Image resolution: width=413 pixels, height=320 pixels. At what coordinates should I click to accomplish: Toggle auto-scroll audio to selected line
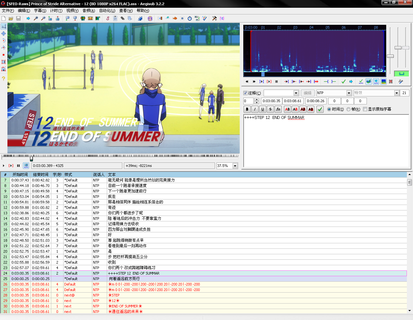click(x=376, y=82)
